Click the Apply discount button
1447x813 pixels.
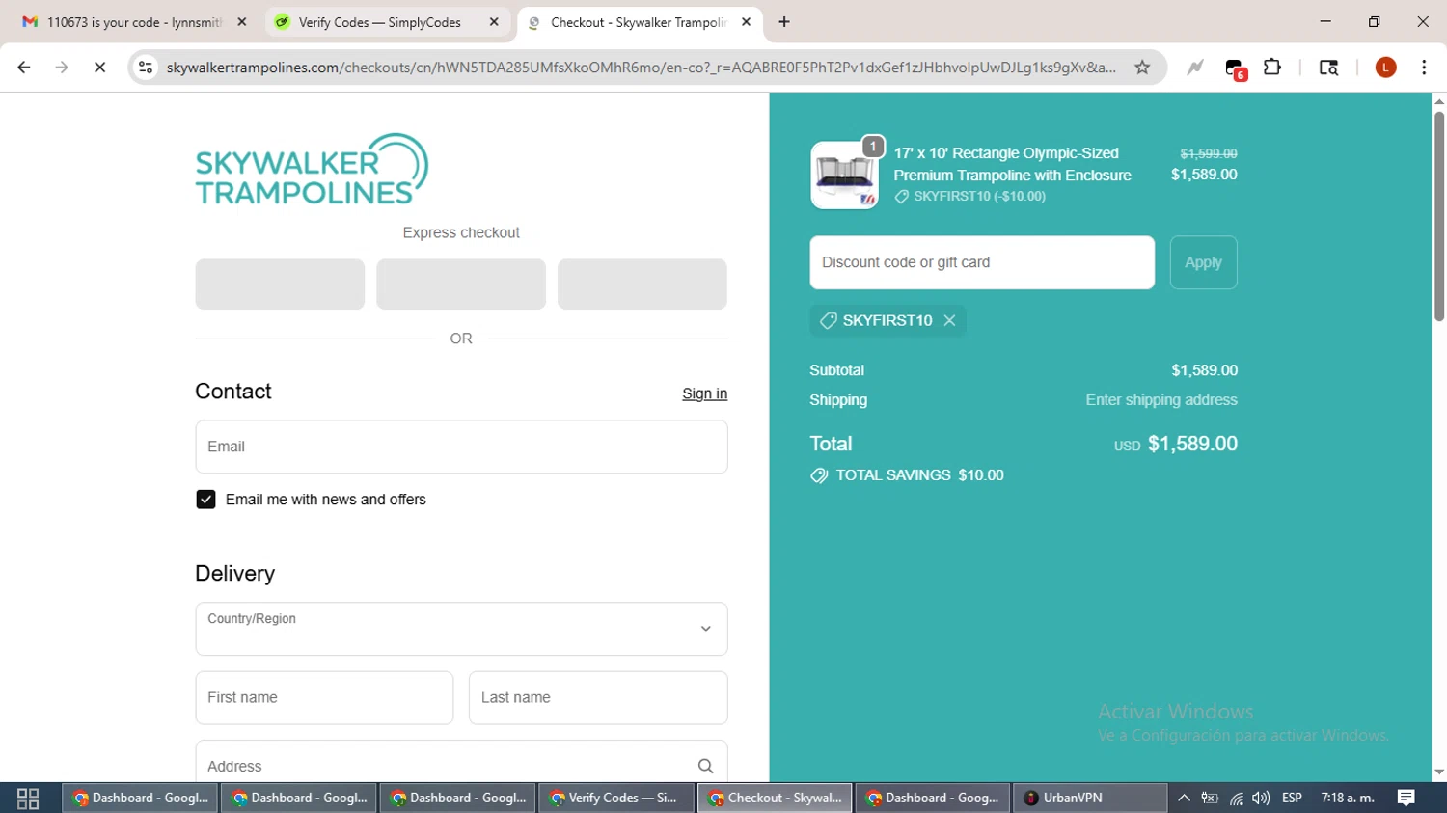(1203, 262)
